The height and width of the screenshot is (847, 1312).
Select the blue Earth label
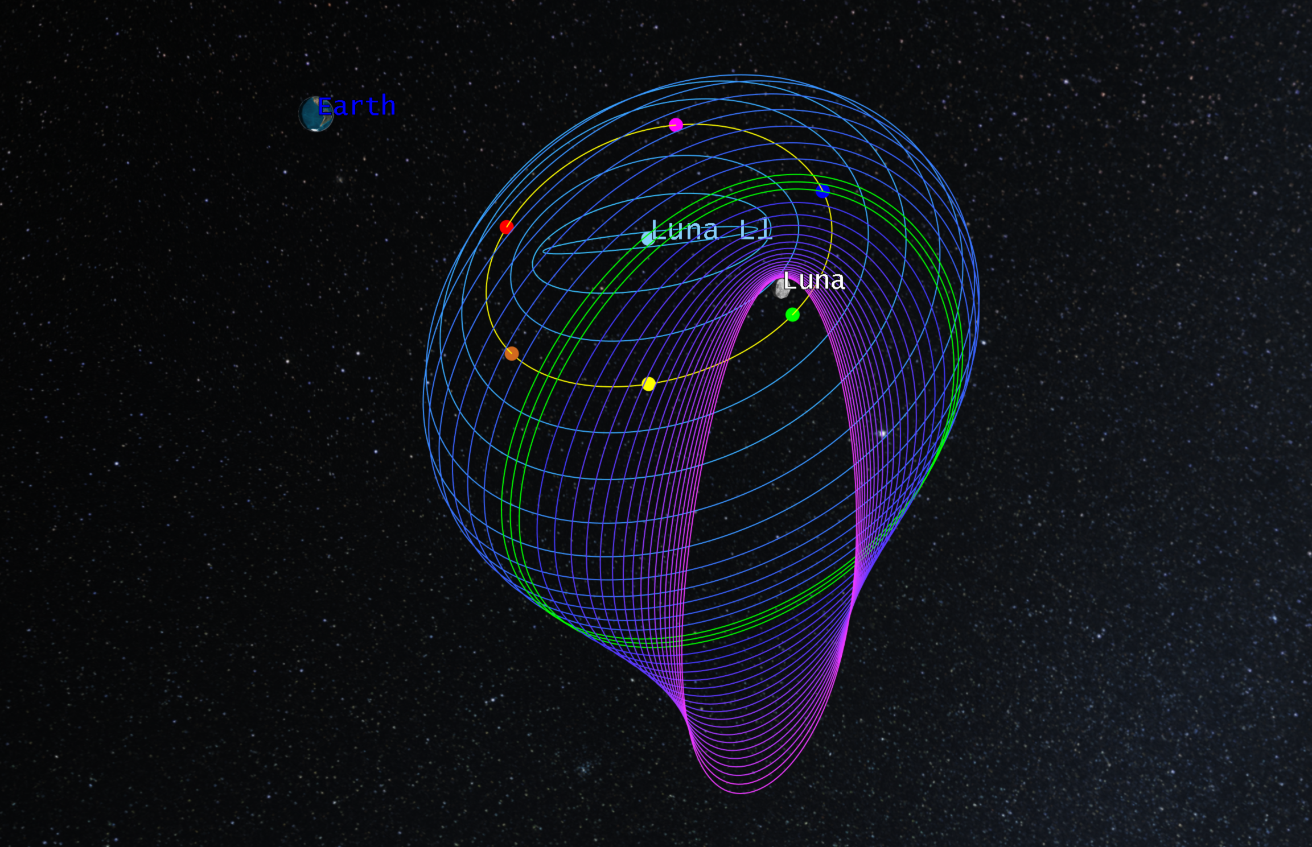pos(356,106)
